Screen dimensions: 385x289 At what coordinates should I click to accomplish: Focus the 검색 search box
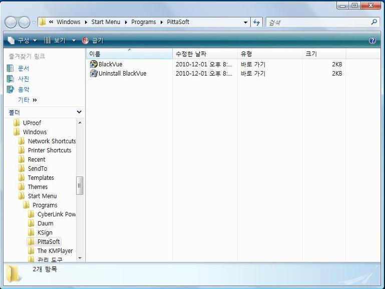click(318, 23)
